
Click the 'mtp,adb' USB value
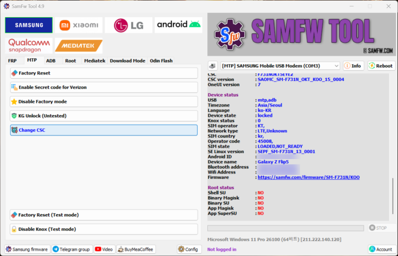(x=267, y=100)
